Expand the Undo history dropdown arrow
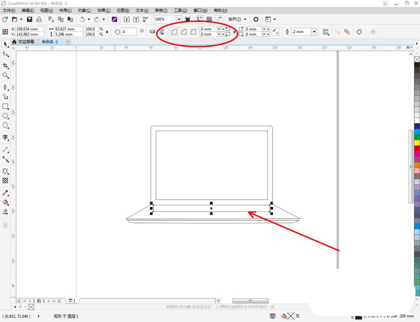Image resolution: width=420 pixels, height=322 pixels. pyautogui.click(x=89, y=19)
